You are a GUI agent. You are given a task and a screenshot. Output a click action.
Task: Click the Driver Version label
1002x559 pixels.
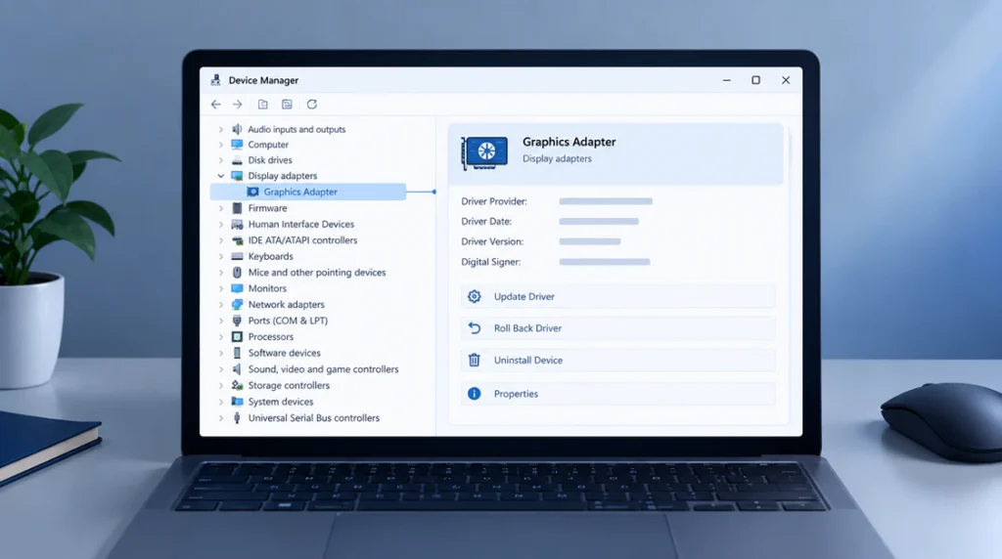(x=492, y=241)
